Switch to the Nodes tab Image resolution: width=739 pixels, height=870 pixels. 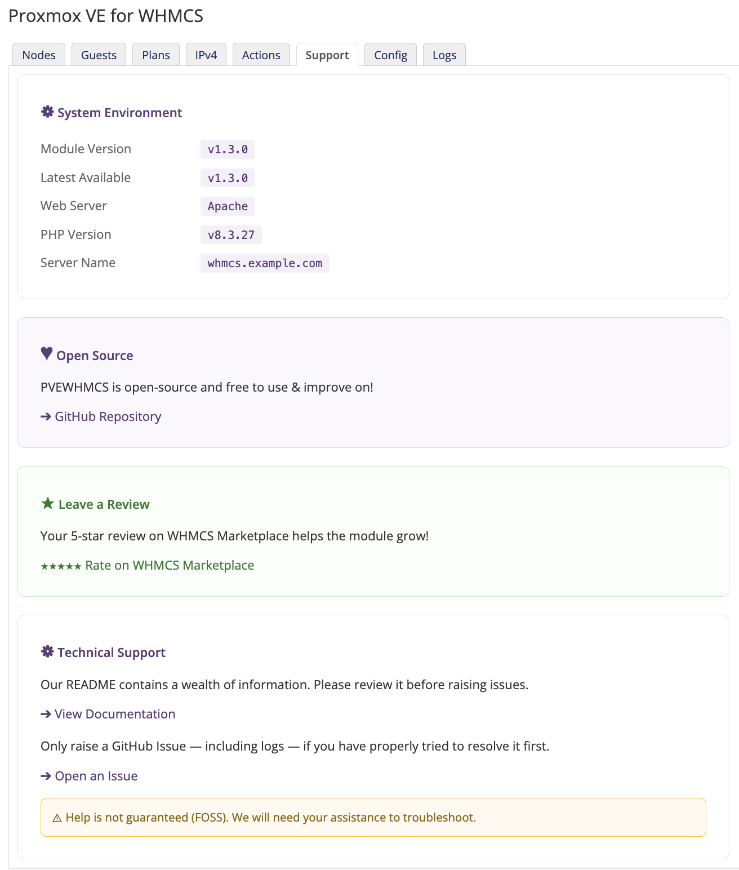[x=38, y=55]
